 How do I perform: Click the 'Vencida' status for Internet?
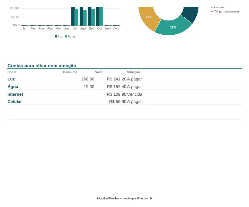pos(135,94)
